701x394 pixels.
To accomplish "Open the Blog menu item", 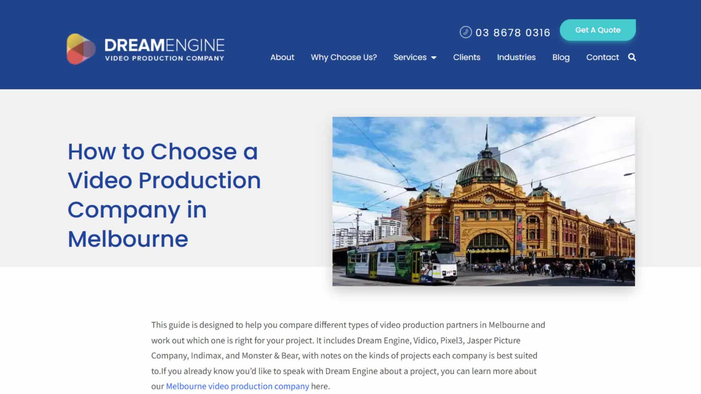I will 561,57.
